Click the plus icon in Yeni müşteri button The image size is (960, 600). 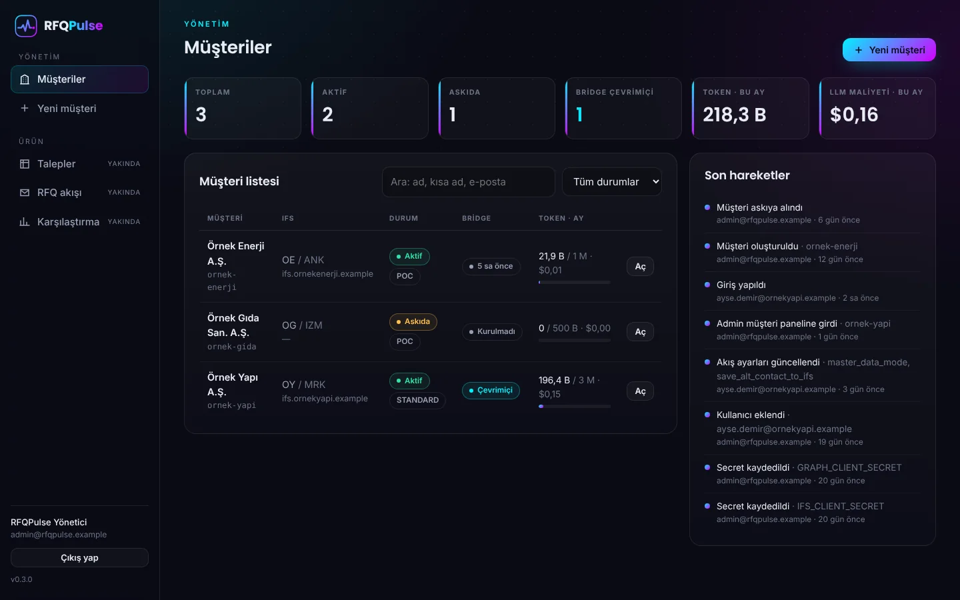pos(859,50)
